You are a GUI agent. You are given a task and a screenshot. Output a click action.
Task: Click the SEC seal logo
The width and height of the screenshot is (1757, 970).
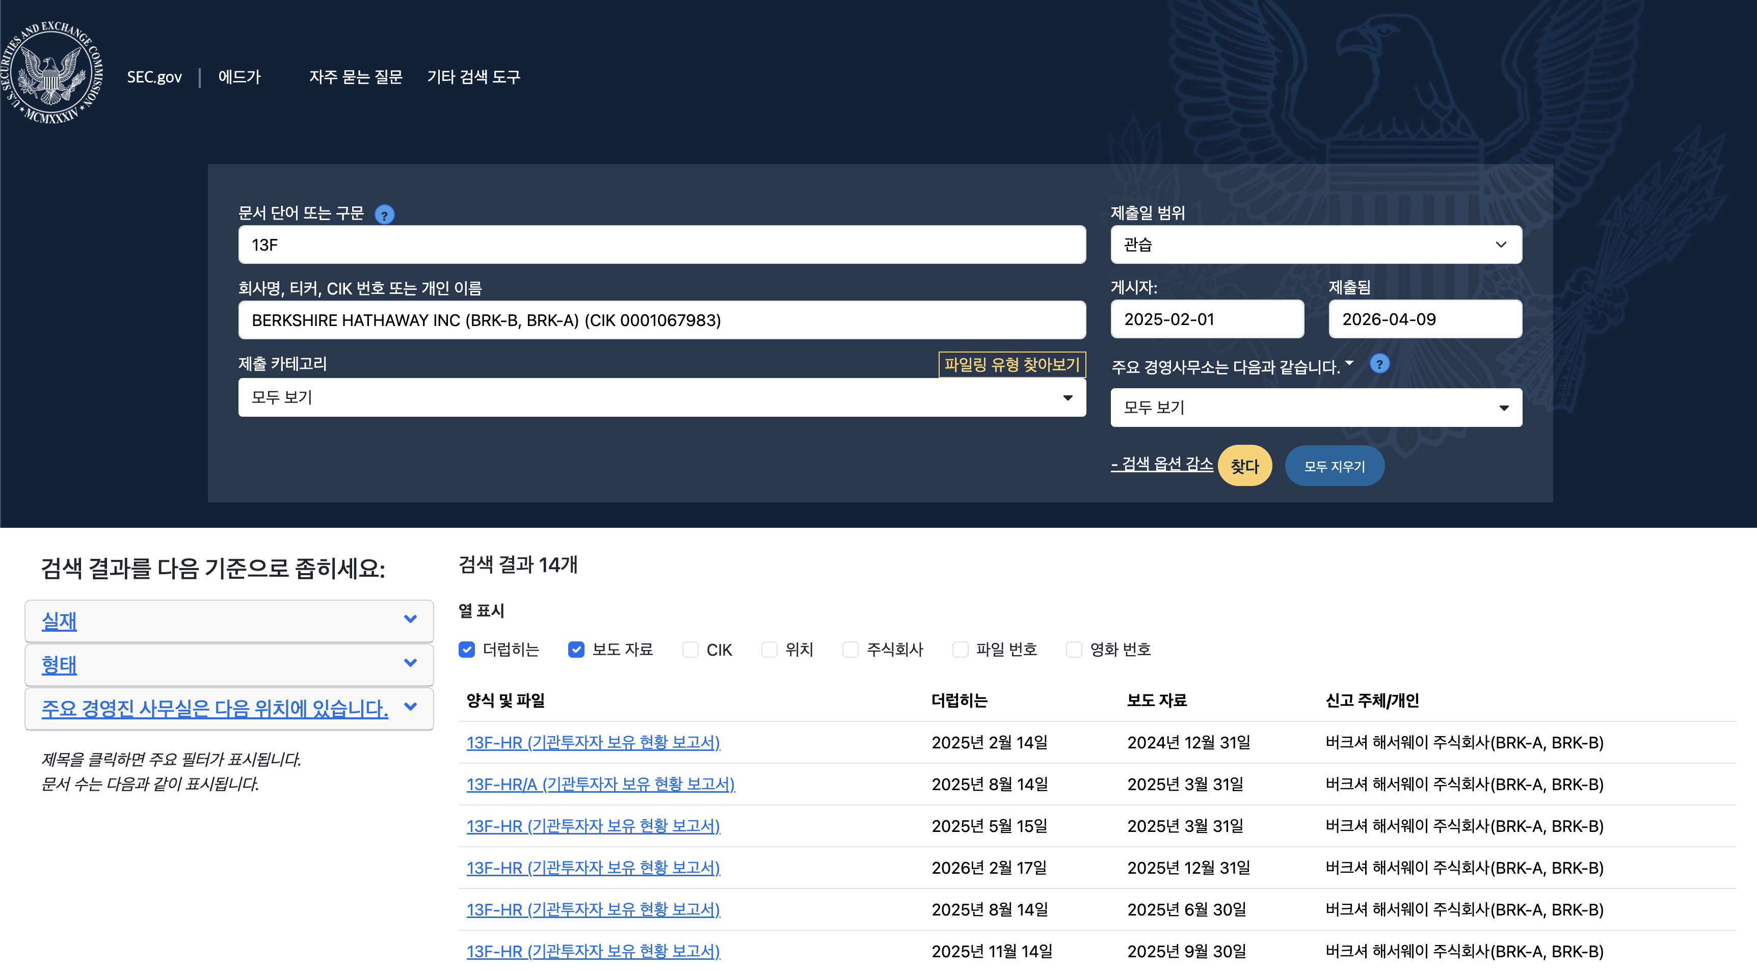coord(52,73)
